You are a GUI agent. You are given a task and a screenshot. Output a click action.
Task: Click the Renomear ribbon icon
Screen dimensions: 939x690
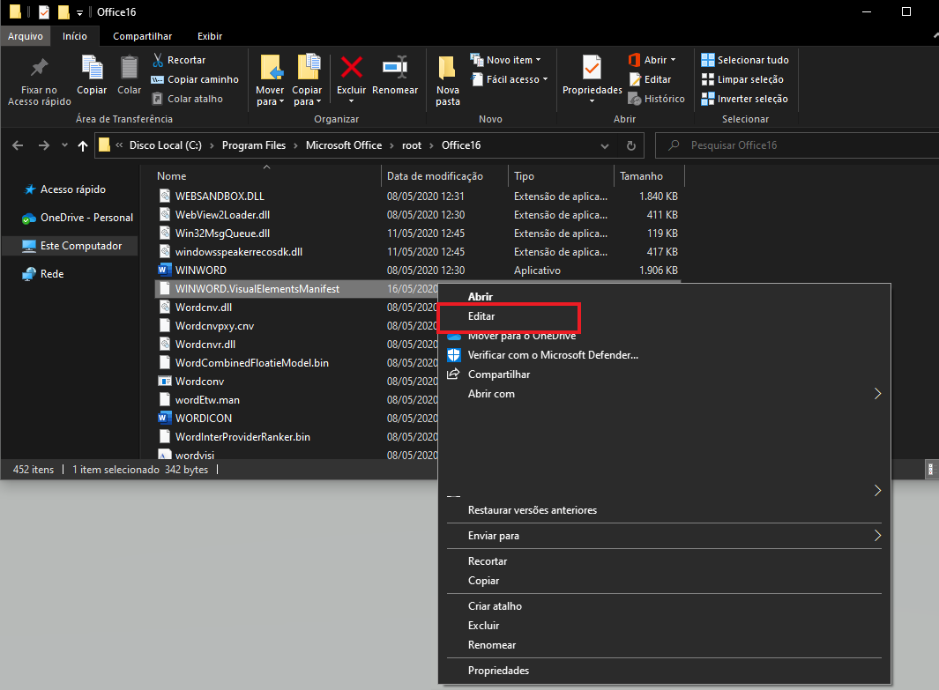[395, 67]
